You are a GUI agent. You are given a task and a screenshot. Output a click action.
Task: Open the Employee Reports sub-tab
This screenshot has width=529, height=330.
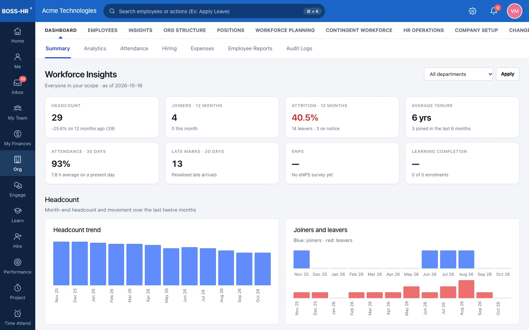coord(250,48)
